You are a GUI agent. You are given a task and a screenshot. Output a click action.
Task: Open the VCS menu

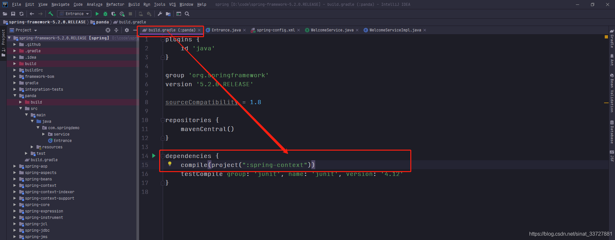point(173,4)
